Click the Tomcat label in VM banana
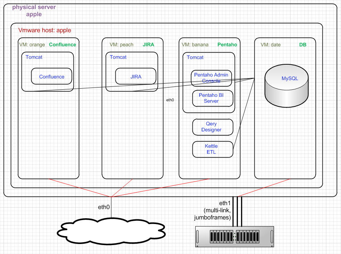Screen dimensions: 341x254 pyautogui.click(x=195, y=57)
